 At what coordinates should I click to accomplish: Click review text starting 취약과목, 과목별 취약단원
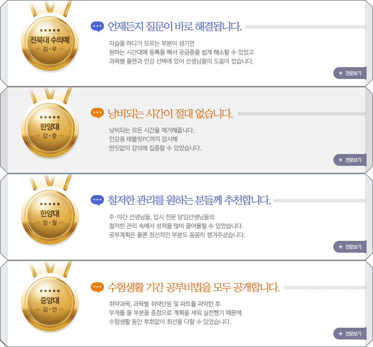(175, 313)
